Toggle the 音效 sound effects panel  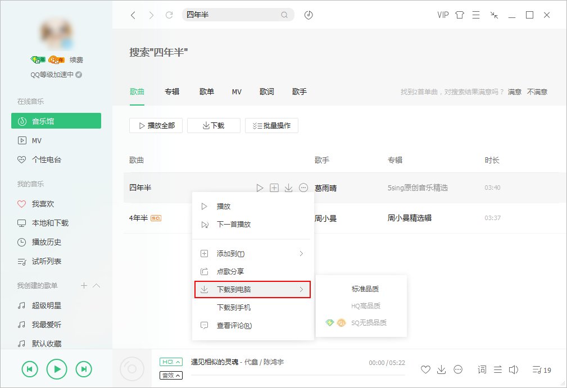170,375
